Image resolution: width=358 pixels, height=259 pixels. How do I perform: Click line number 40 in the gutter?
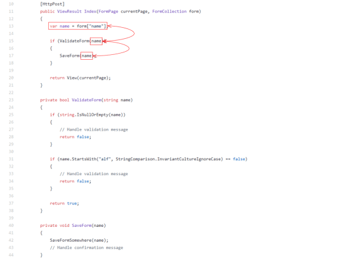(11, 226)
